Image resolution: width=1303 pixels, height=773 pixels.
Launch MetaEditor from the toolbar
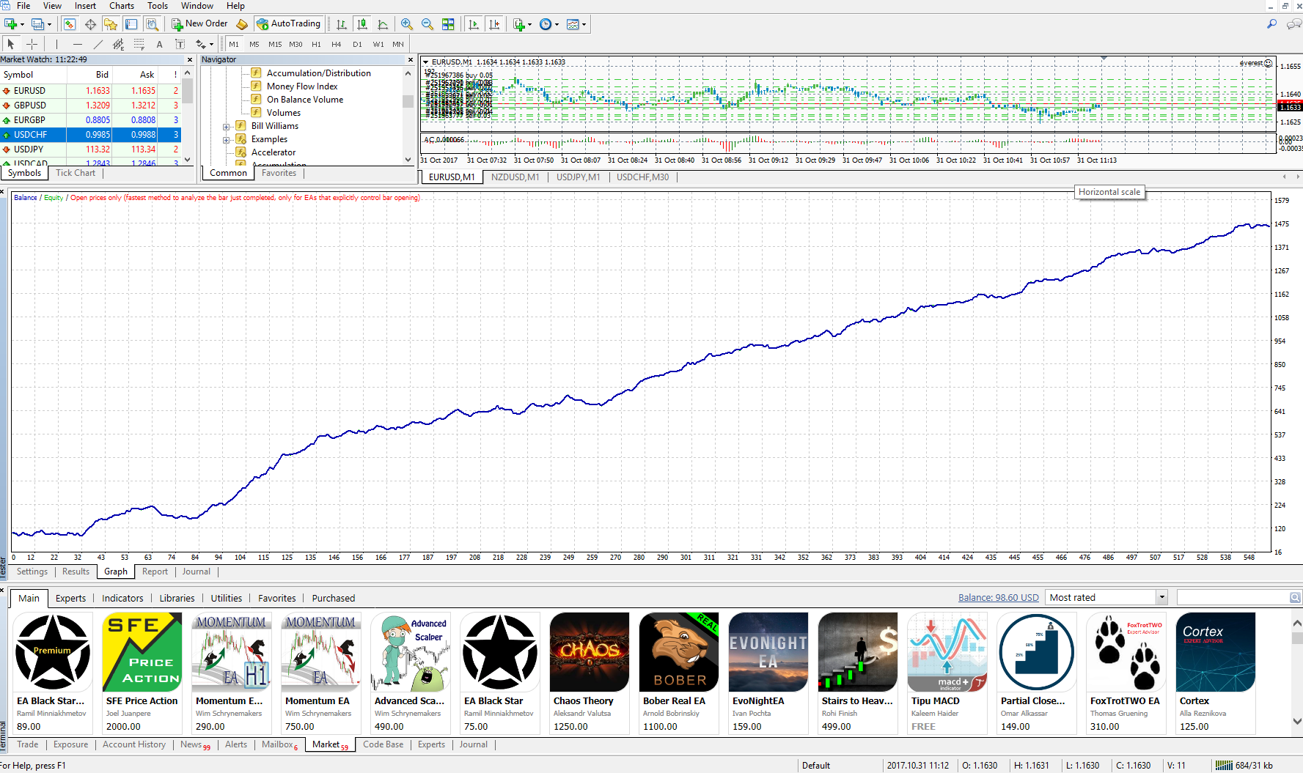(x=242, y=24)
